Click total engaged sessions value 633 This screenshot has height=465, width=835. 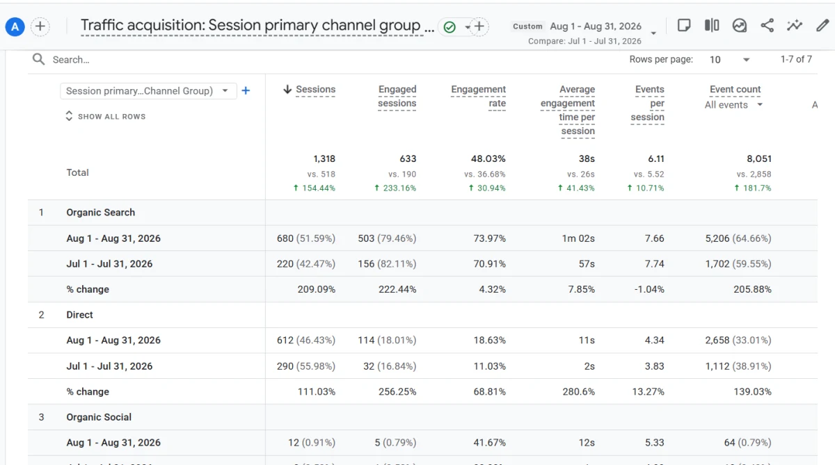click(x=408, y=159)
